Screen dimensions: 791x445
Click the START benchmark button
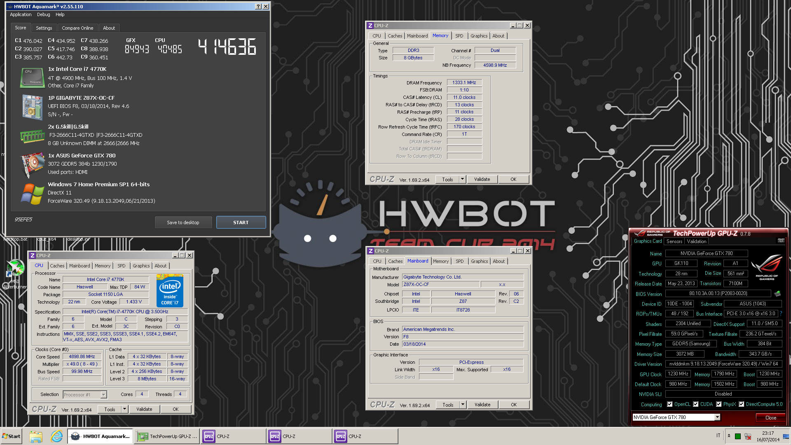coord(241,222)
